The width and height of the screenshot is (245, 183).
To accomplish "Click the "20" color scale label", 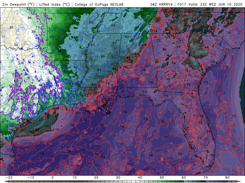I will pyautogui.click(x=96, y=178).
